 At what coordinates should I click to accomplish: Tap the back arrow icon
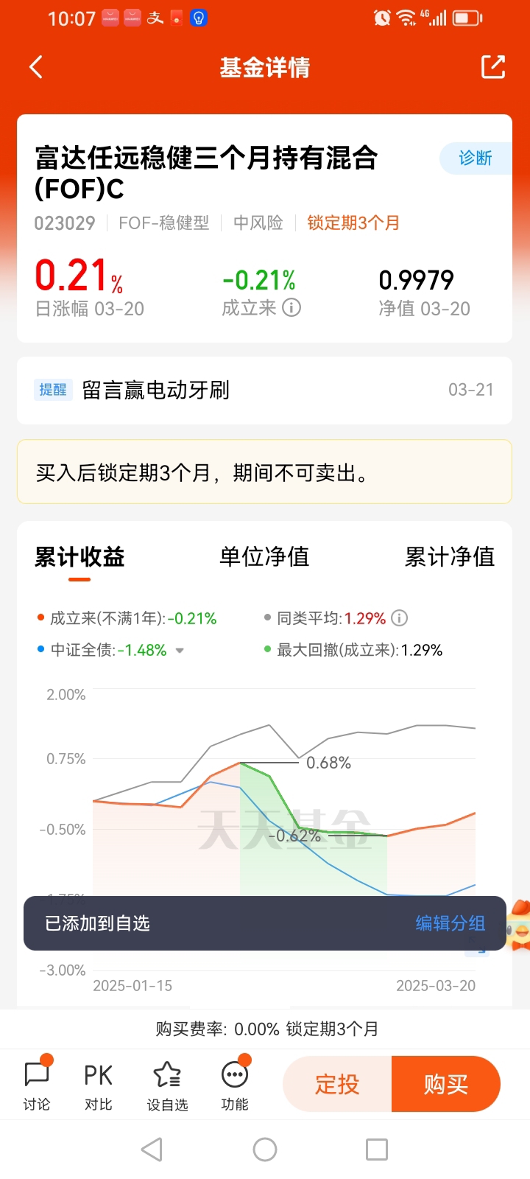tap(36, 67)
